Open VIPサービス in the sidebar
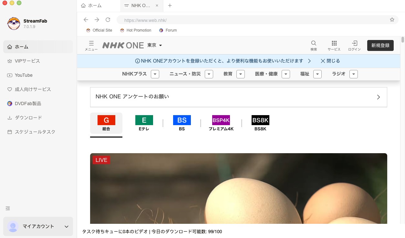 tap(27, 61)
